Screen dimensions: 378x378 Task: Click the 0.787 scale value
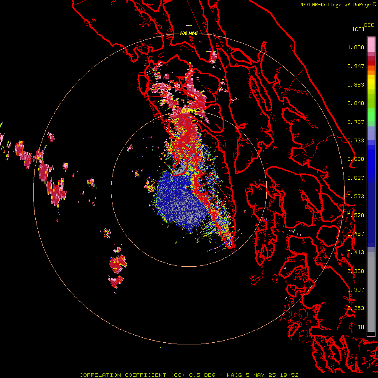pos(356,122)
